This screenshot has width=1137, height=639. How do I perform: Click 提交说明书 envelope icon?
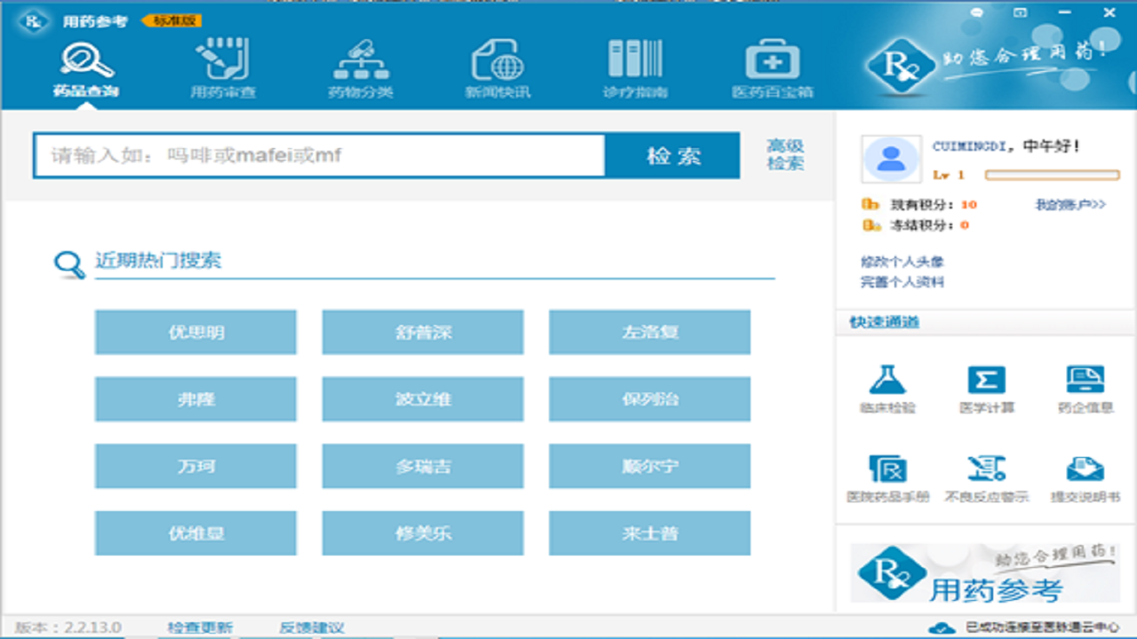[1085, 469]
